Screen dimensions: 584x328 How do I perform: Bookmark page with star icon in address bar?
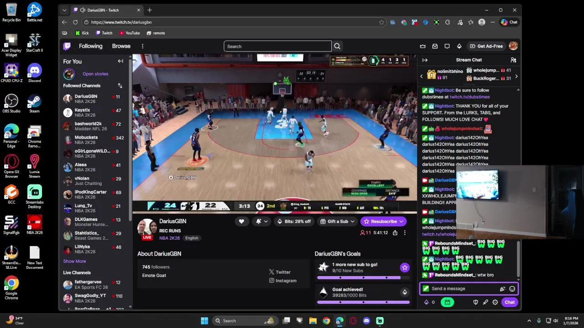pyautogui.click(x=381, y=22)
